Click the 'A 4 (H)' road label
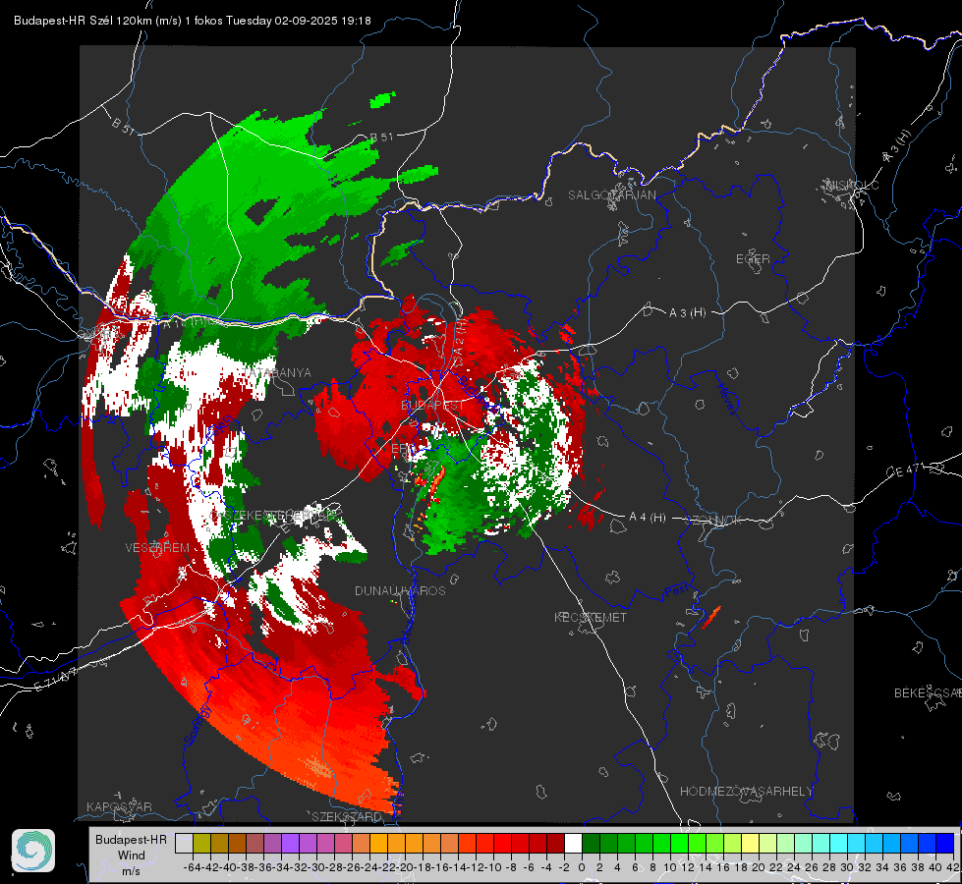 point(648,518)
